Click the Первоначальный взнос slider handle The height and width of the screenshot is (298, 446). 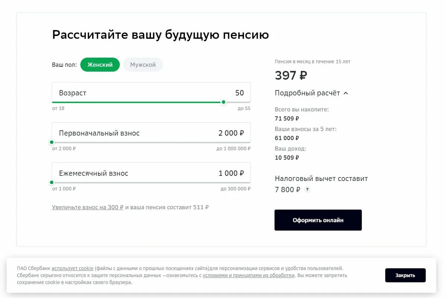(52, 142)
